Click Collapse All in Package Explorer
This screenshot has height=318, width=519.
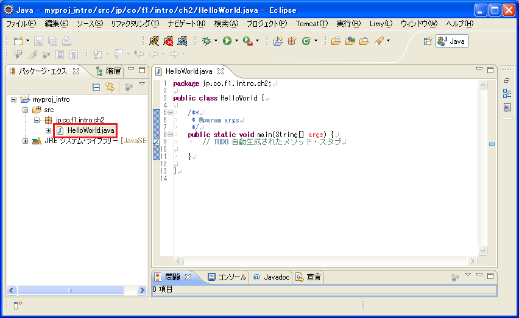(96, 87)
